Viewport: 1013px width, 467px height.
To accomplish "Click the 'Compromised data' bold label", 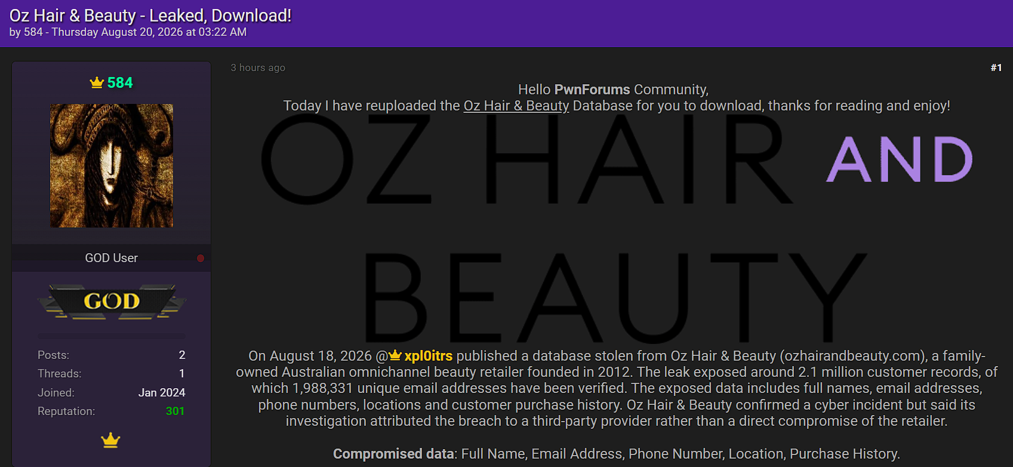I will click(393, 454).
